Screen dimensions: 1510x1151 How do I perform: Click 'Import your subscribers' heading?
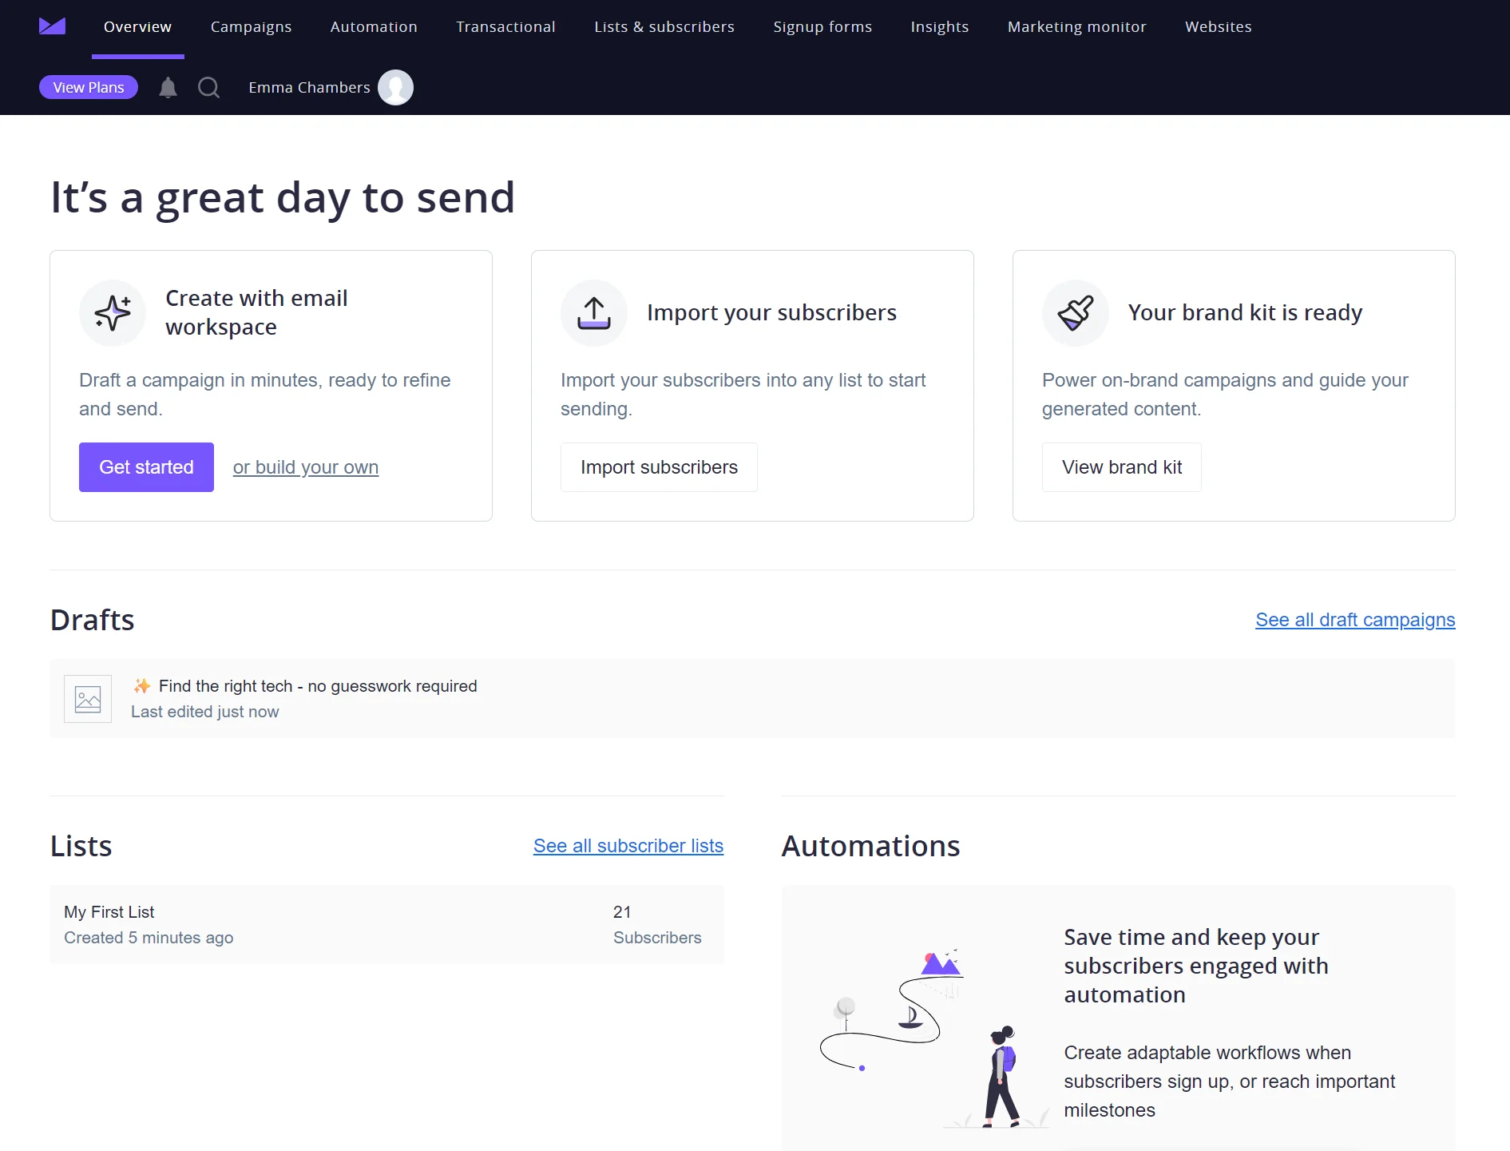pos(771,312)
